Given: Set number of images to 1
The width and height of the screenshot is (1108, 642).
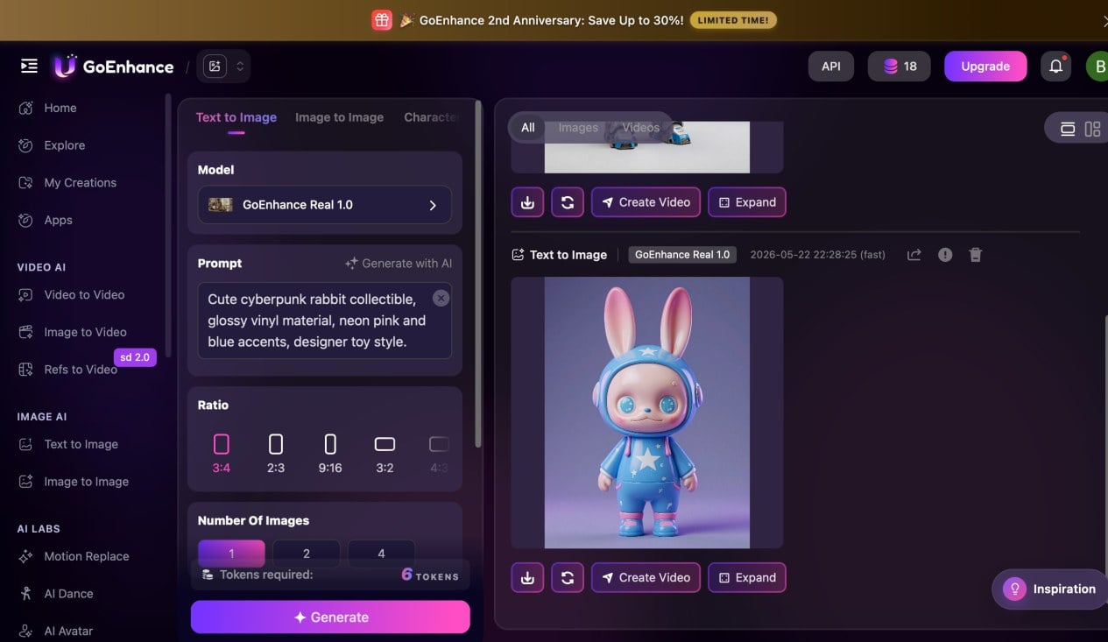Looking at the screenshot, I should (231, 554).
